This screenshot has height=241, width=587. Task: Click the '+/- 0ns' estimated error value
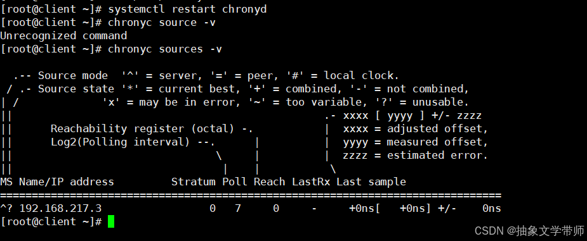pyautogui.click(x=470, y=208)
